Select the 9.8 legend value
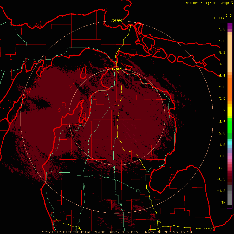Viewport: 234px width, 234px height. click(x=222, y=29)
